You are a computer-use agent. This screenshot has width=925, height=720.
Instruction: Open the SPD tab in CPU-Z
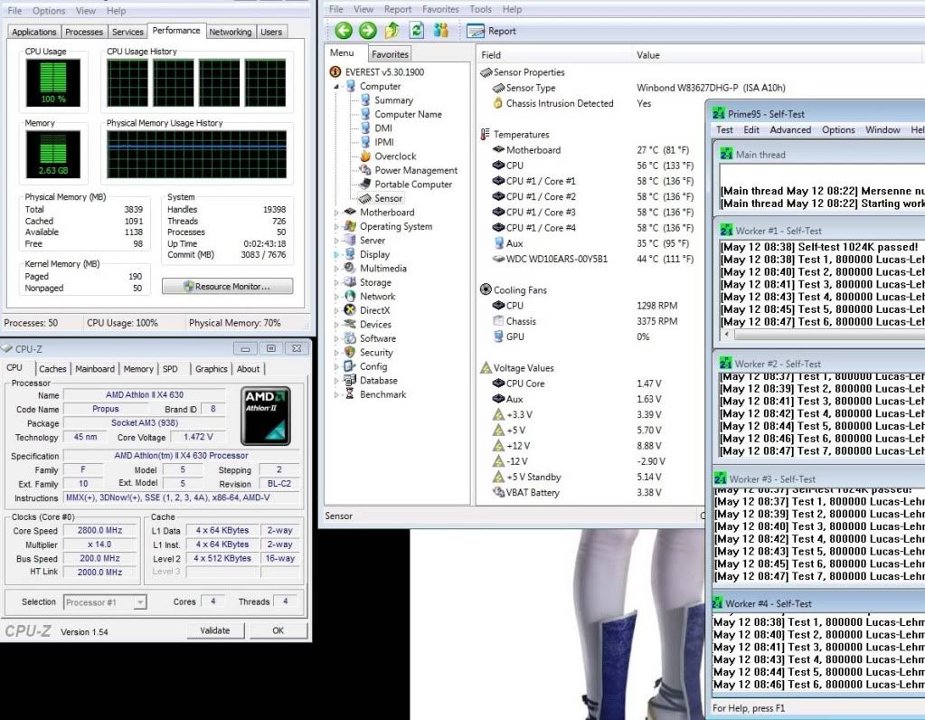pyautogui.click(x=171, y=369)
